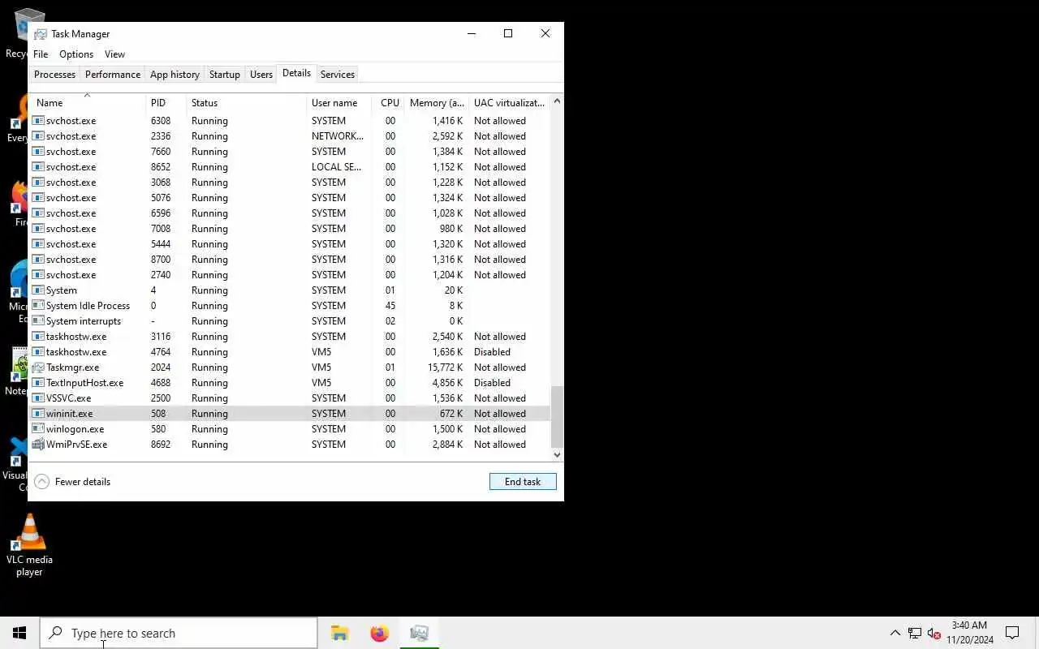Sort processes by CPU column

(390, 103)
